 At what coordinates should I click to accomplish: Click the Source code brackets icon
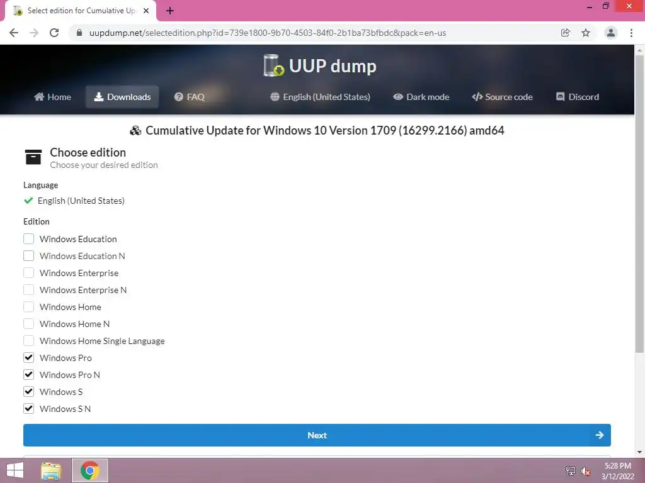click(x=477, y=96)
